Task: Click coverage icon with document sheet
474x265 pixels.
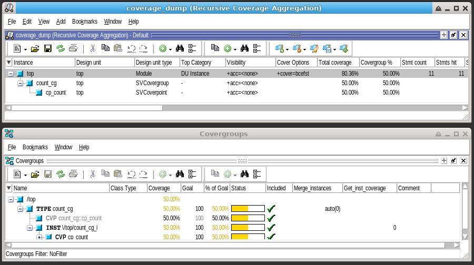Action: [327, 48]
